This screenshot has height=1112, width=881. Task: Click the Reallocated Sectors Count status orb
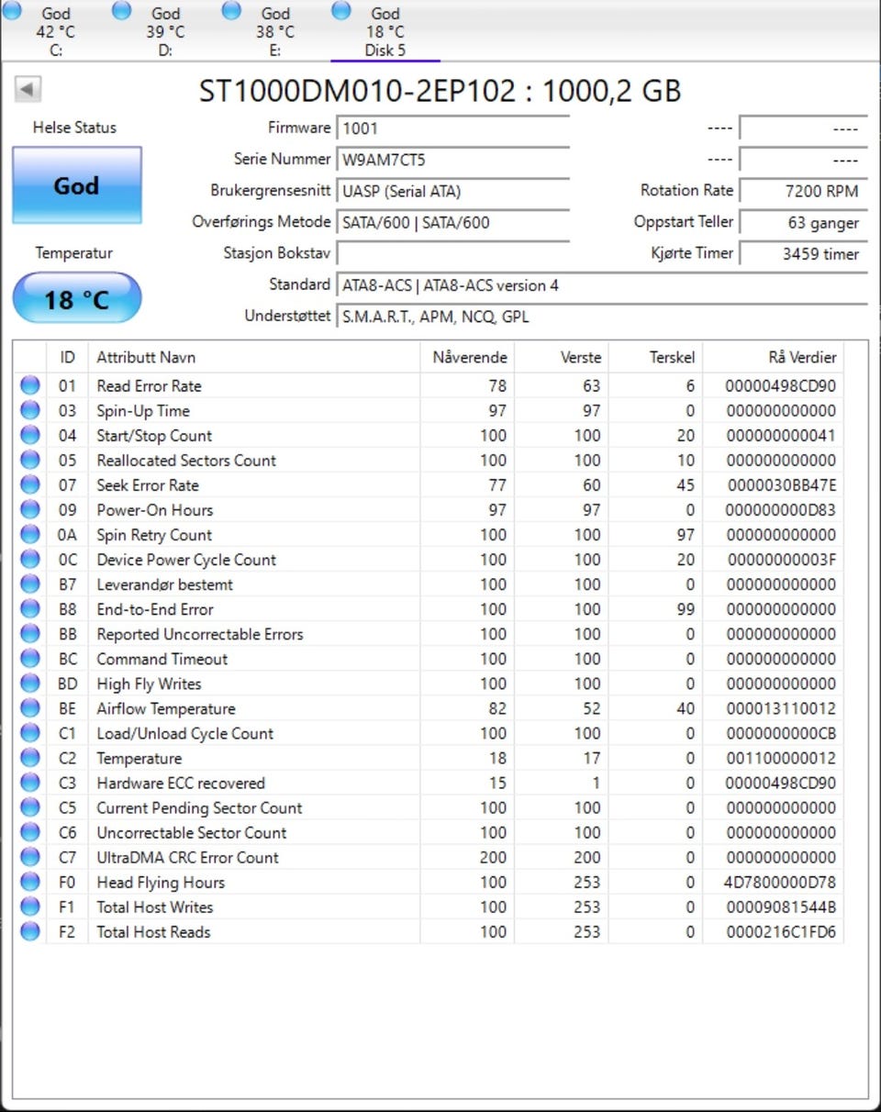(30, 460)
